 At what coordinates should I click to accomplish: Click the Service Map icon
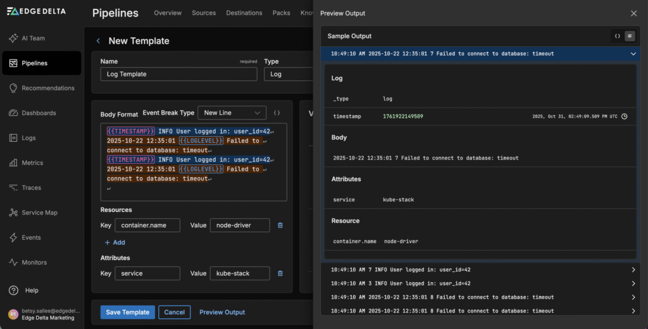pos(13,213)
